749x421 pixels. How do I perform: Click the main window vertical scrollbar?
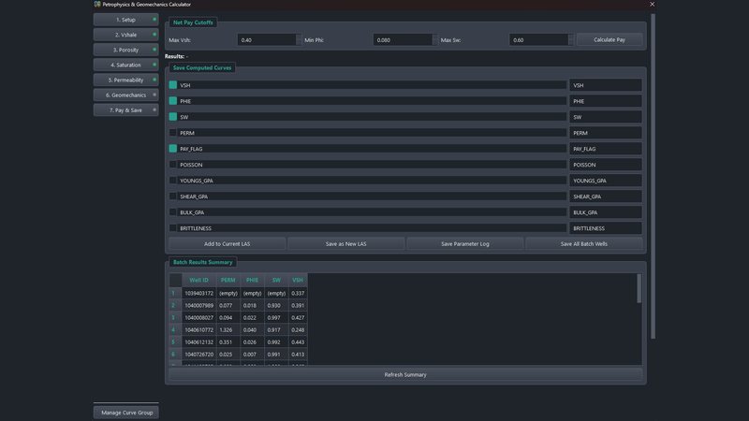click(x=653, y=176)
